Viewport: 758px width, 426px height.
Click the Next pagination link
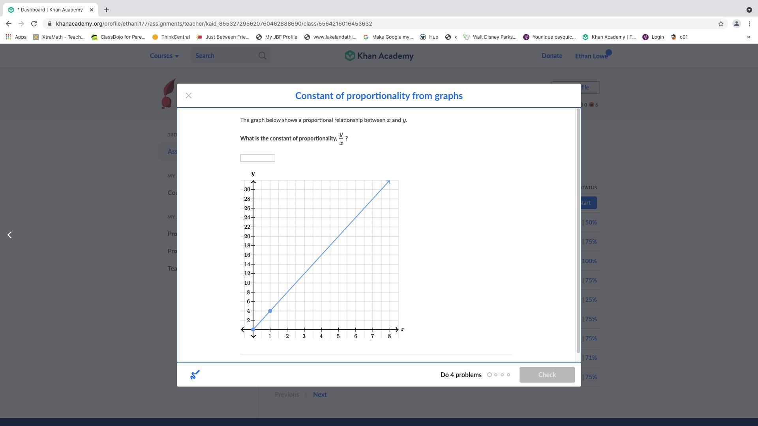click(x=320, y=394)
